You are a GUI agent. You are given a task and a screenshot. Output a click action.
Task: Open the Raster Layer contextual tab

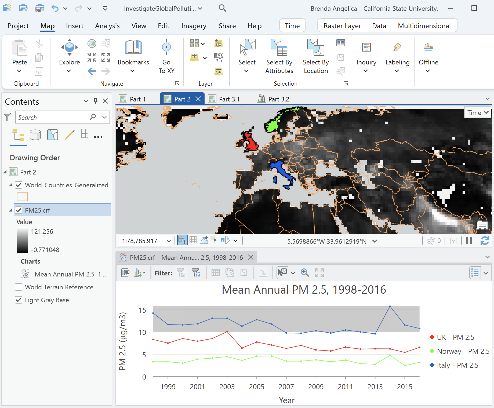point(342,26)
